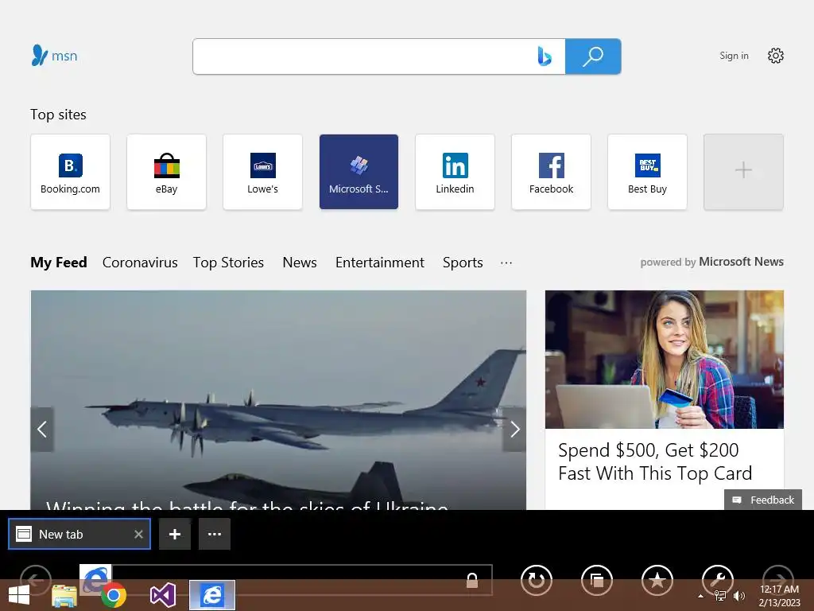This screenshot has height=611, width=814.
Task: Expand more feed categories ellipsis
Action: [x=506, y=263]
